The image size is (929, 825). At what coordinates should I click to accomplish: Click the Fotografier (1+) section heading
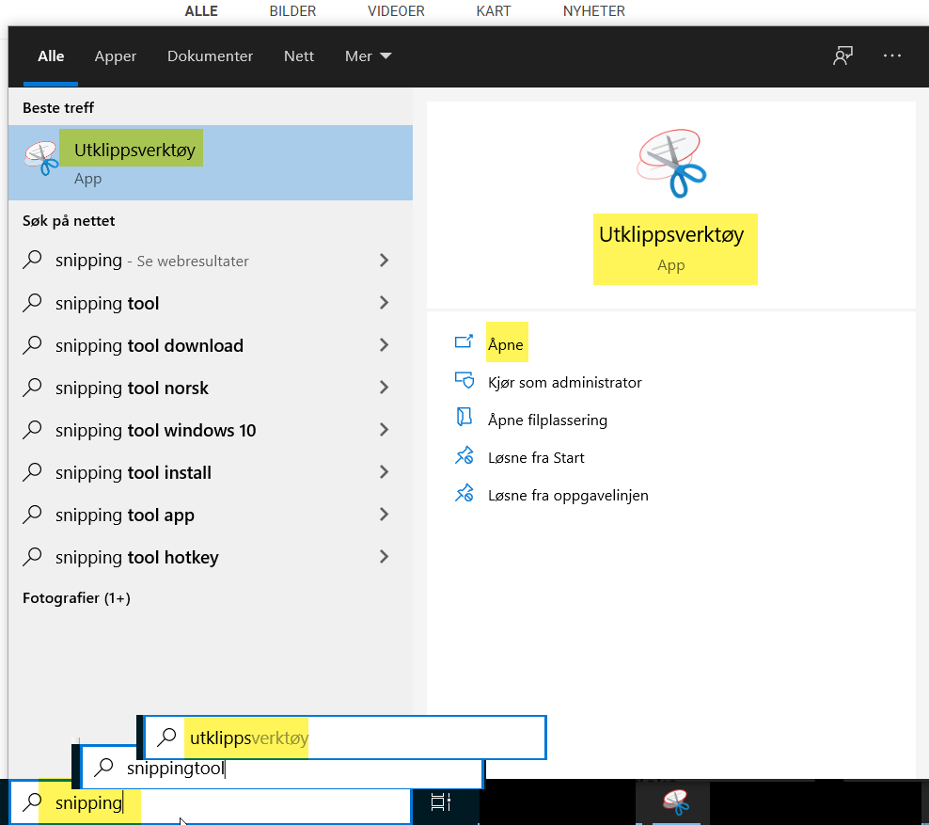click(x=76, y=598)
